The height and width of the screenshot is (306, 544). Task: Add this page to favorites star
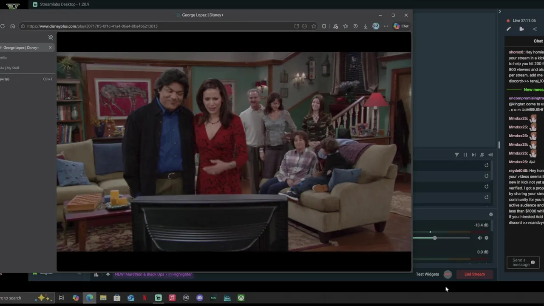[314, 26]
